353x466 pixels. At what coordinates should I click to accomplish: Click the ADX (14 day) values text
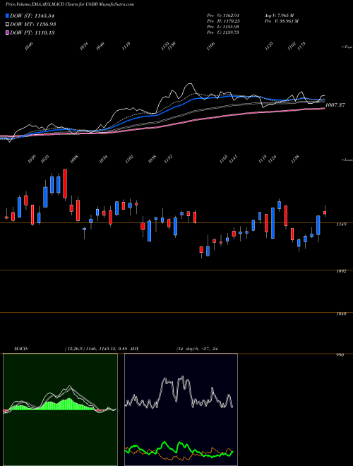197,349
